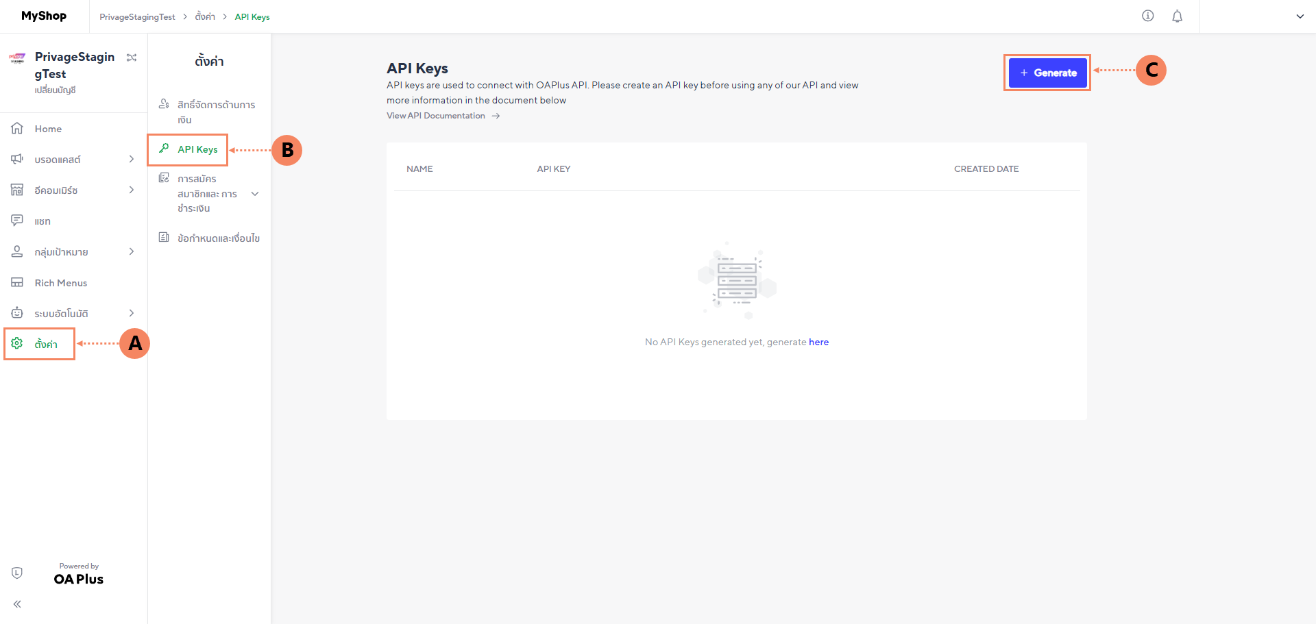1316x624 pixels.
Task: Click the info icon in top bar
Action: point(1147,16)
